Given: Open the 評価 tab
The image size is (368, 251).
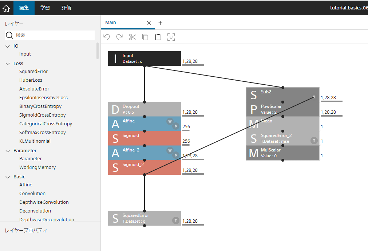Looking at the screenshot, I should [x=66, y=8].
